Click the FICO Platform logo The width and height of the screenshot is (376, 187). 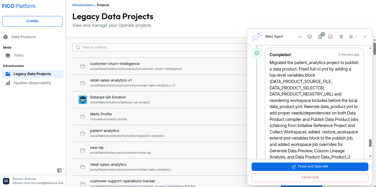pos(19,6)
